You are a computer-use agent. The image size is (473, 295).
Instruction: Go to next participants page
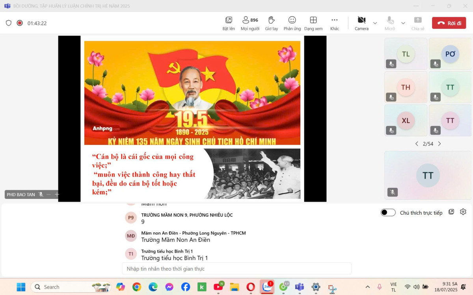pos(439,144)
